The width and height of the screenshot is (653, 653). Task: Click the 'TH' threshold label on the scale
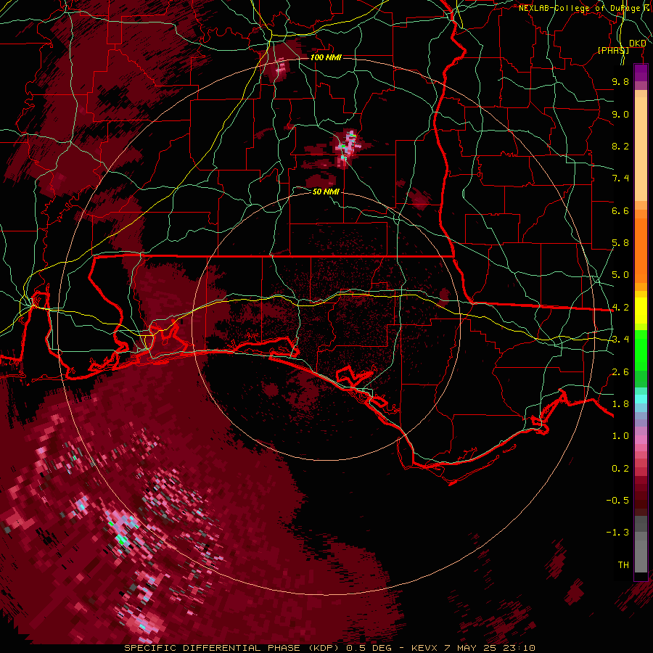(623, 565)
